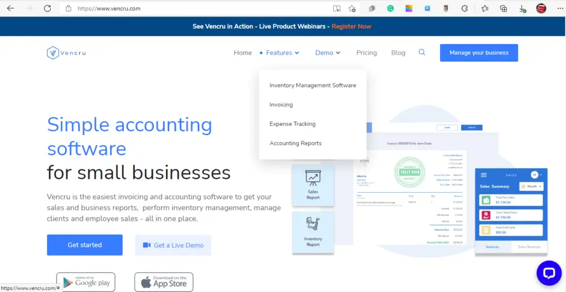
Task: Add this page to favorites star icon
Action: 352,9
